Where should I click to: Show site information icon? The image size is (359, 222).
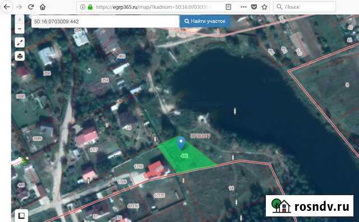click(x=82, y=7)
